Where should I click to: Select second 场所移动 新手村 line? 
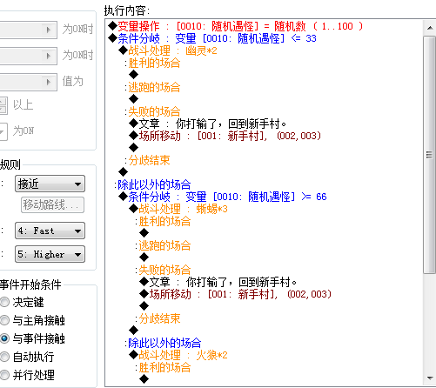click(x=236, y=294)
